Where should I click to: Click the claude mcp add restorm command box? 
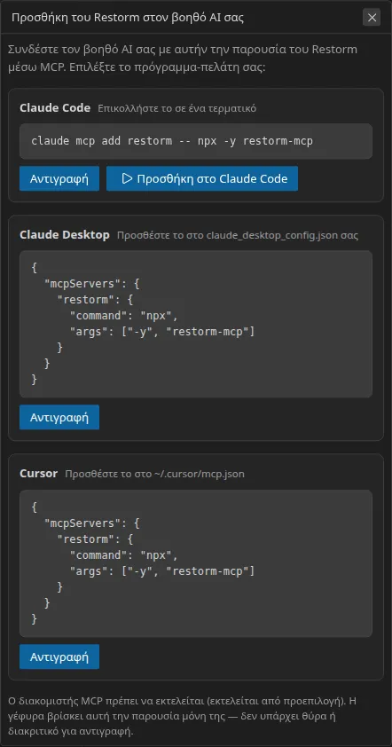(196, 141)
